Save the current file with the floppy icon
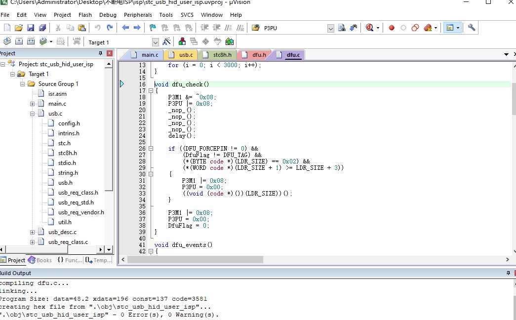This screenshot has width=516, height=320. (x=31, y=28)
